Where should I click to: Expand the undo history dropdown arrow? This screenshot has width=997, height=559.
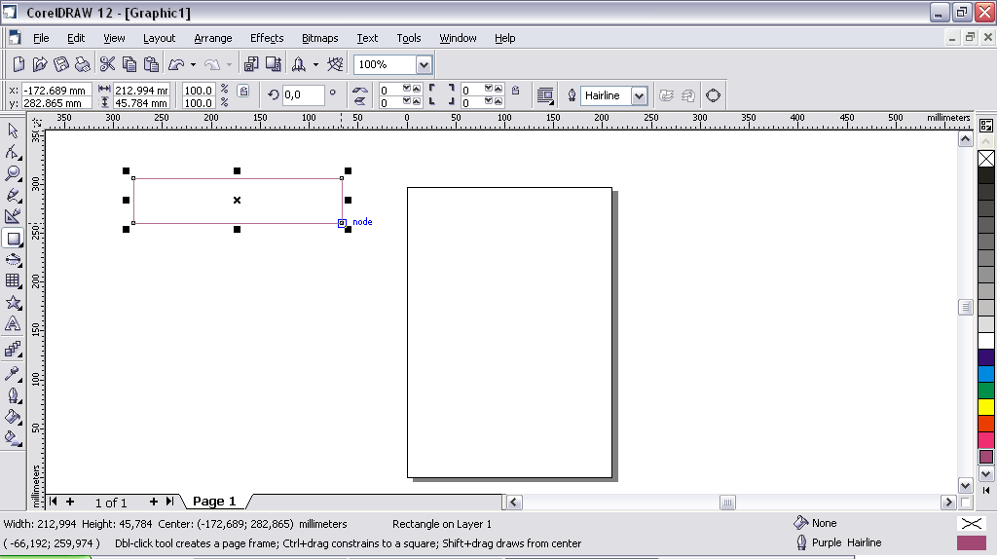(194, 64)
